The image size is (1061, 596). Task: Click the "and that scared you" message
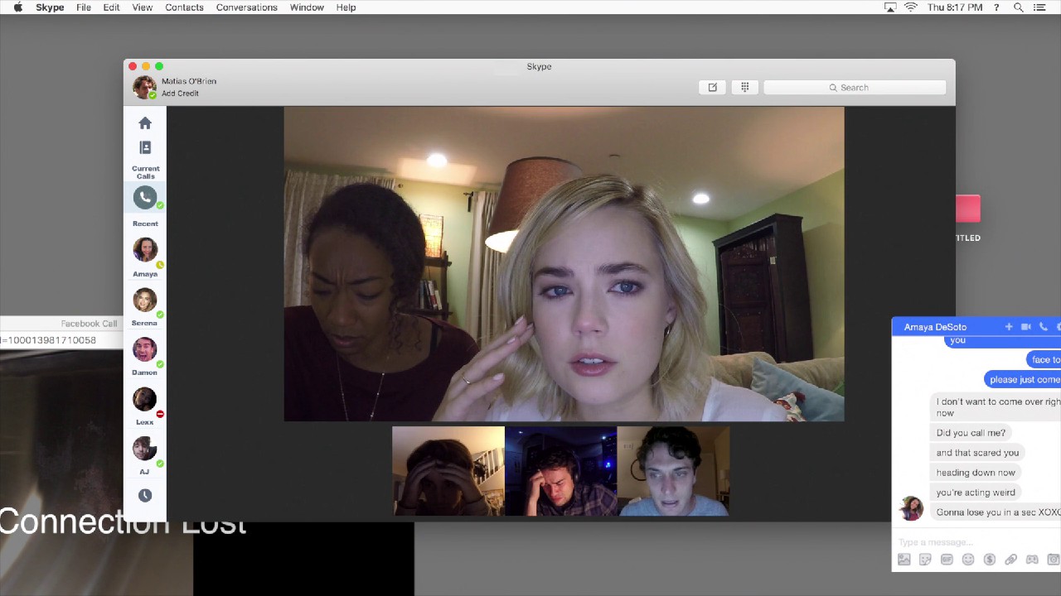[x=977, y=453]
